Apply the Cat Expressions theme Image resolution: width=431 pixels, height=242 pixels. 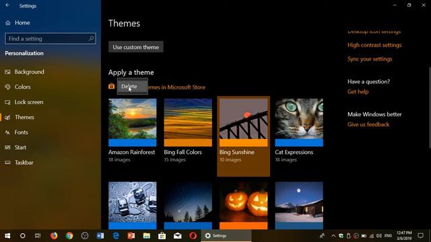(x=299, y=130)
